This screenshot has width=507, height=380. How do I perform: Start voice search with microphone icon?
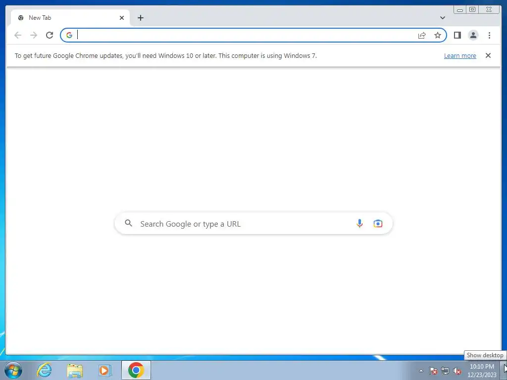tap(359, 223)
